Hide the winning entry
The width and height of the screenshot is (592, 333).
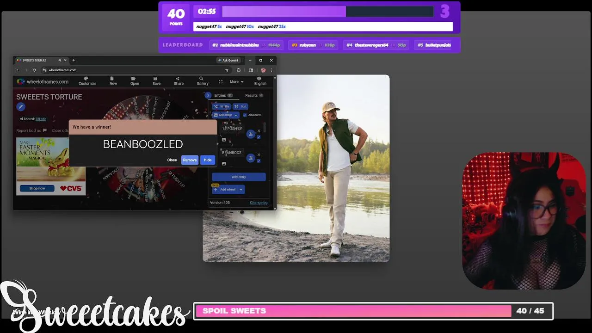(208, 160)
